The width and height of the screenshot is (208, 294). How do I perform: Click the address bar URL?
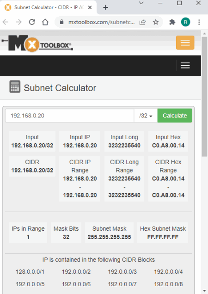101,22
